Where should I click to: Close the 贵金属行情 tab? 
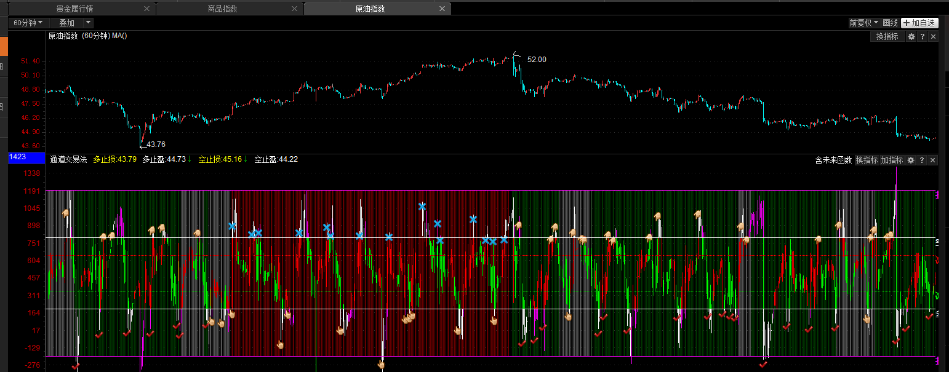pyautogui.click(x=146, y=9)
